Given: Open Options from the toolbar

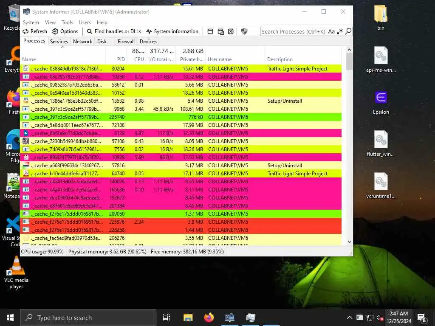Looking at the screenshot, I should click(x=65, y=31).
